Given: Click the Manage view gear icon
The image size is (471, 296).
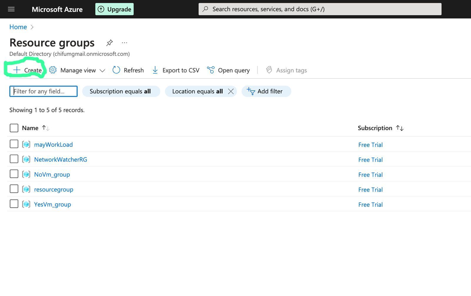Looking at the screenshot, I should pos(53,70).
